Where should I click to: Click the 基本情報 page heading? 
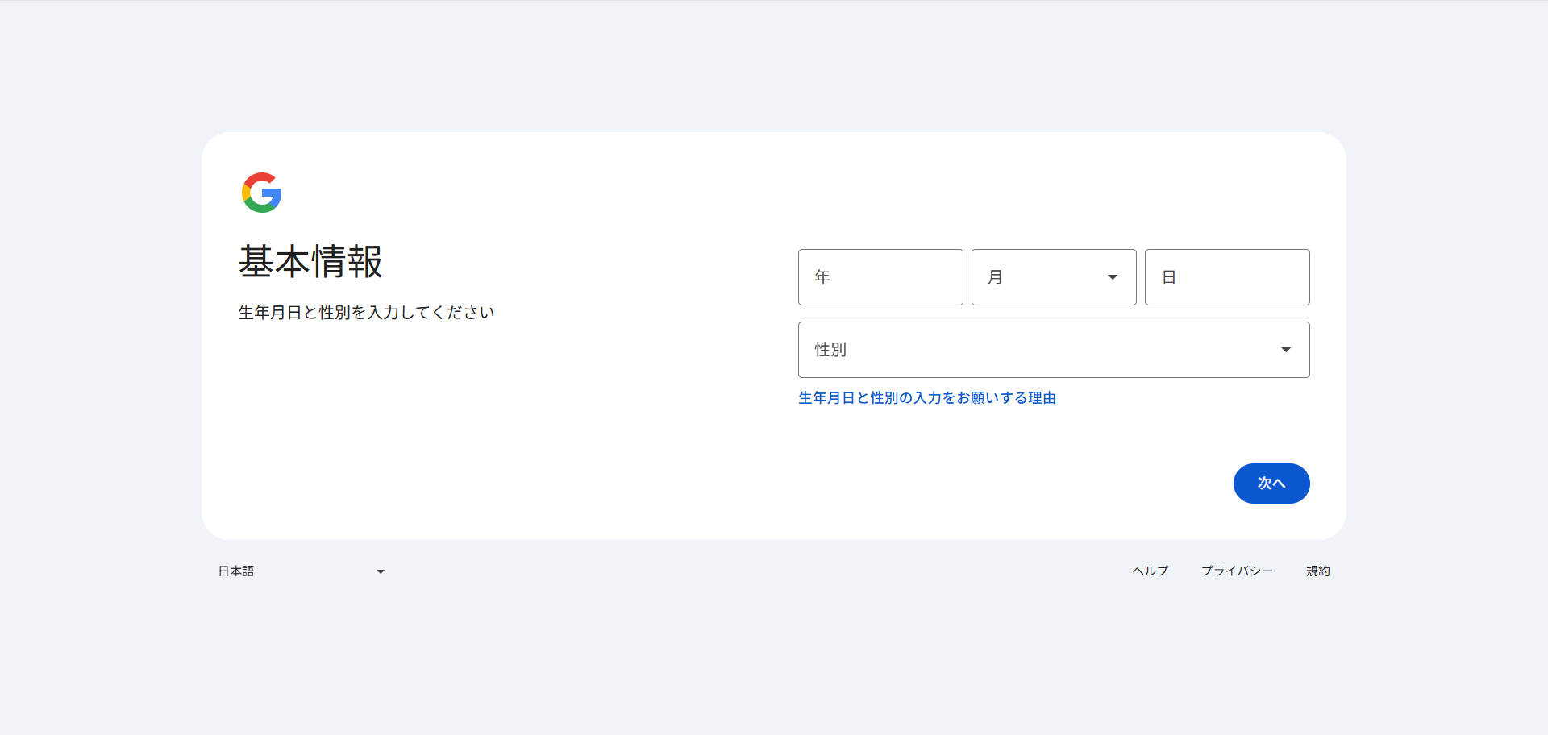311,262
